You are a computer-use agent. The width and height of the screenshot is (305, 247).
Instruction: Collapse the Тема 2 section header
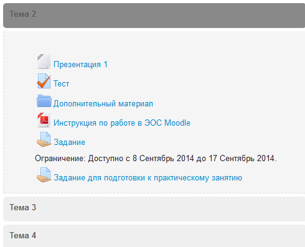(x=154, y=16)
